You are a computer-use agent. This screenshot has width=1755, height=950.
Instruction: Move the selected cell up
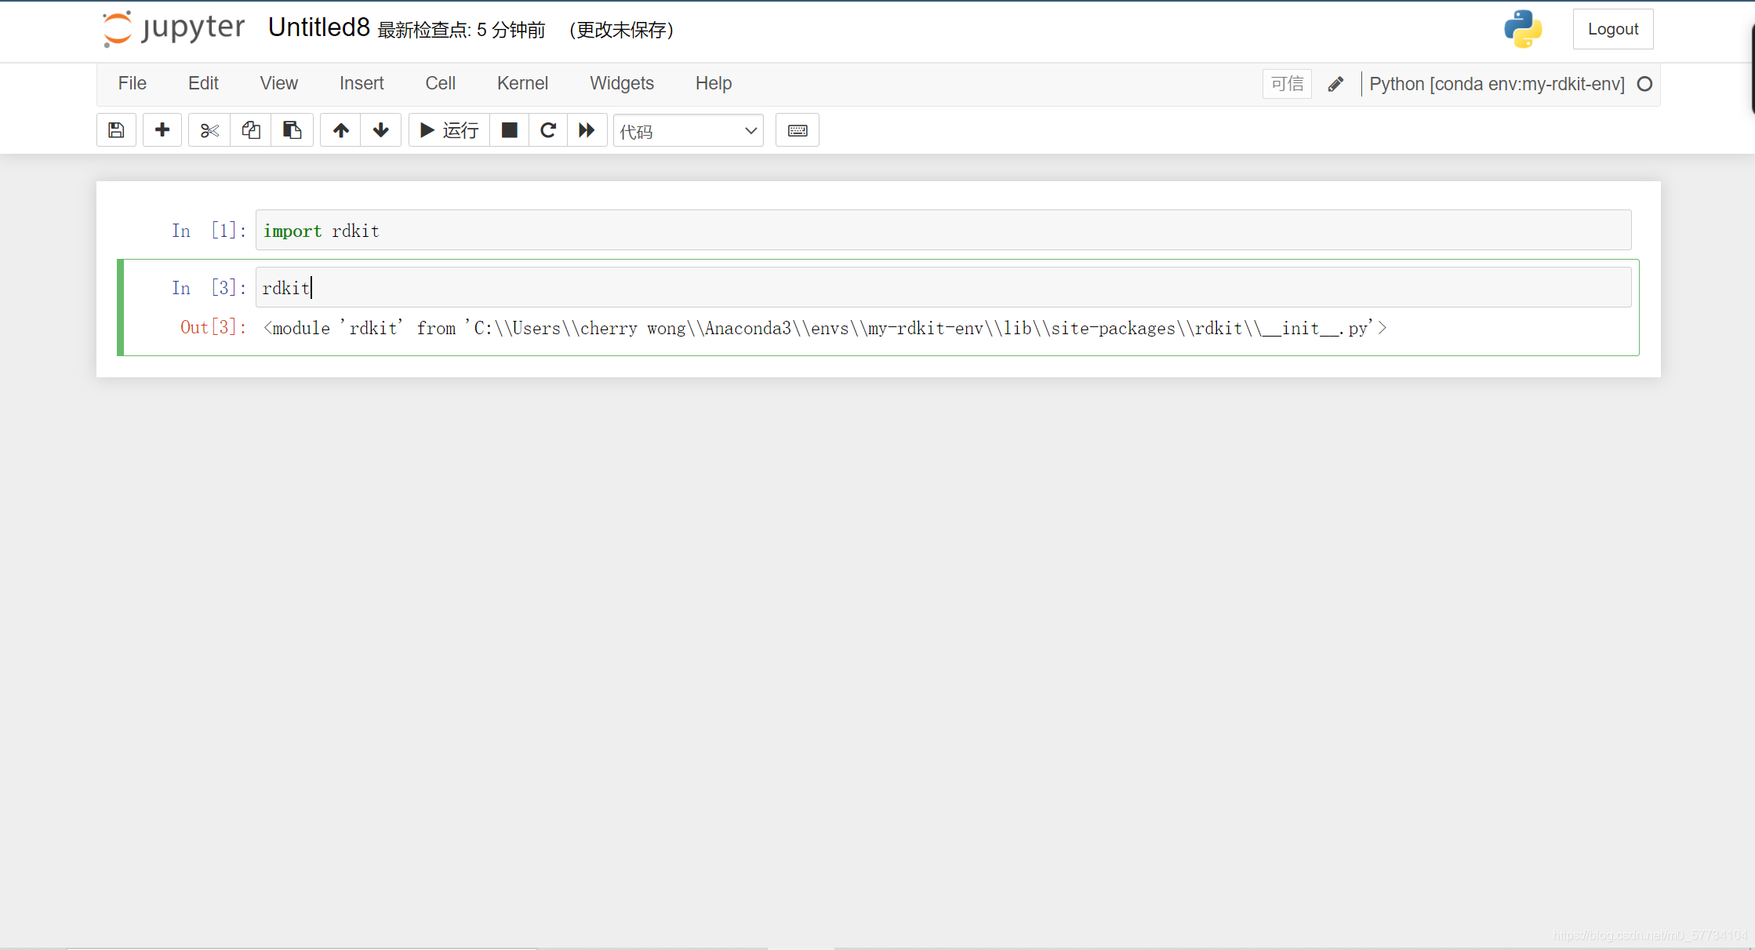(x=341, y=130)
